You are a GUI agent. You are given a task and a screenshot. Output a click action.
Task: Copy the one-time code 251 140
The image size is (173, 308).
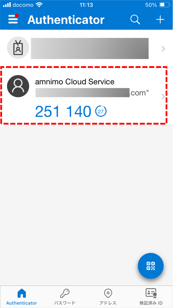63,112
